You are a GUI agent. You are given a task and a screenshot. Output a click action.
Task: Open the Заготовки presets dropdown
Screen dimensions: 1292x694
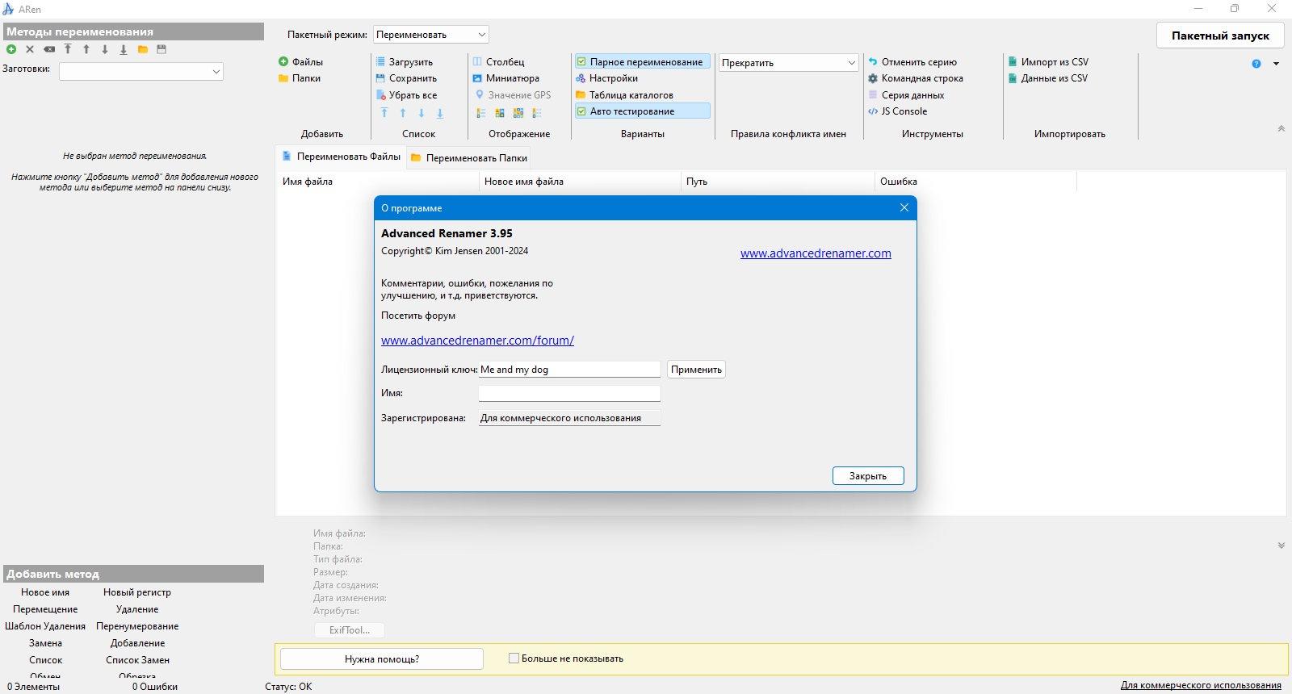point(141,72)
